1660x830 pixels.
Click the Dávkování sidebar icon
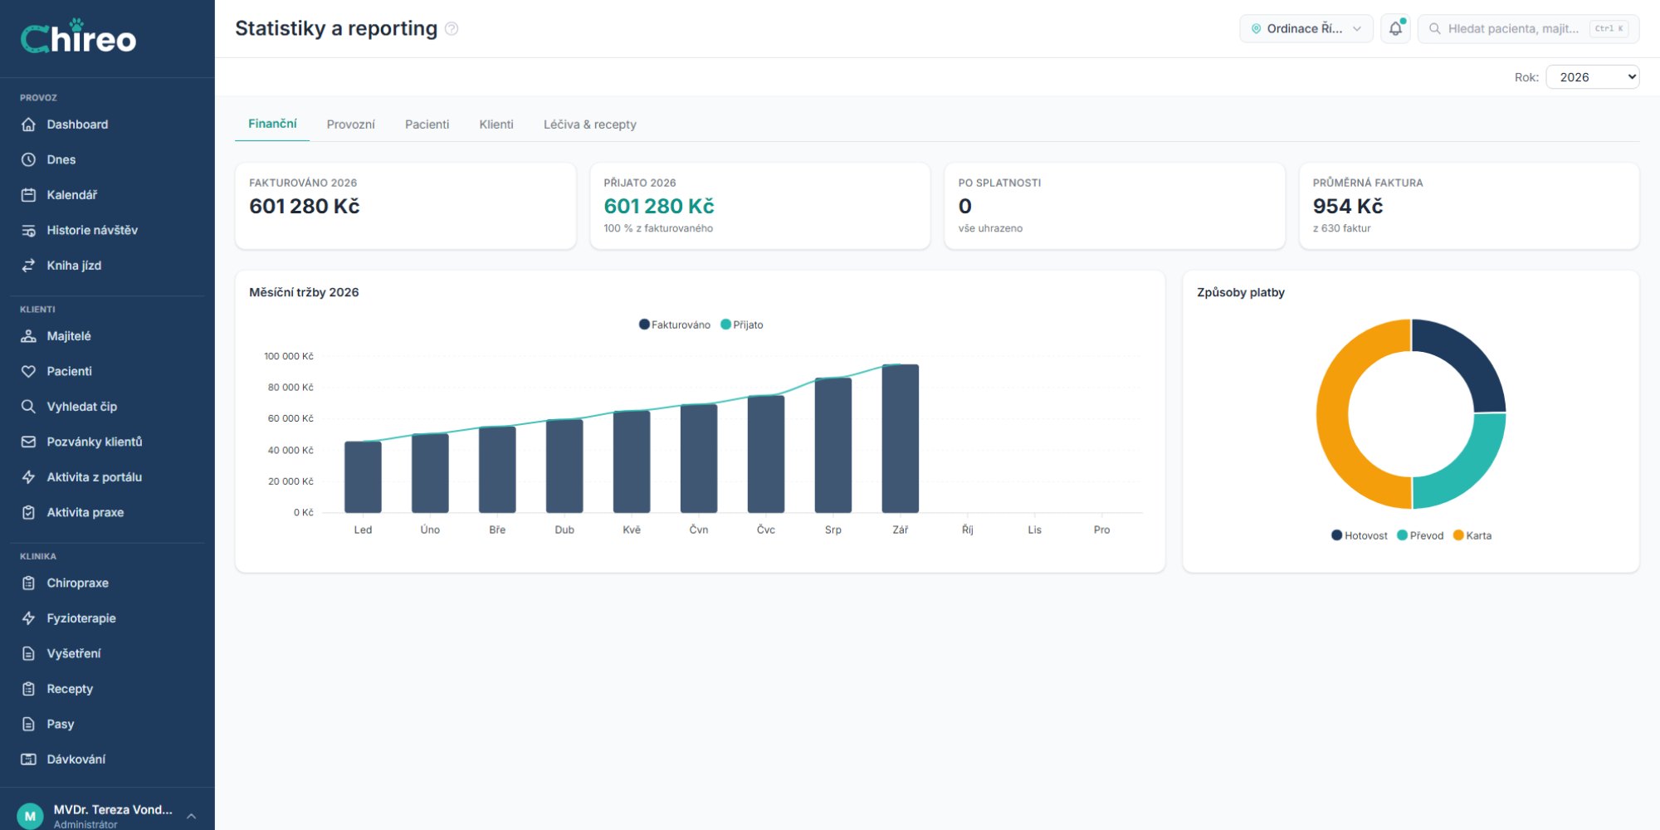pos(28,759)
